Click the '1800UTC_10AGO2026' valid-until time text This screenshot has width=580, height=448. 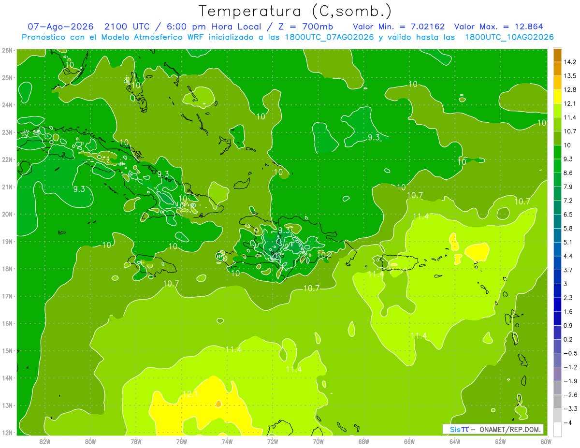509,37
